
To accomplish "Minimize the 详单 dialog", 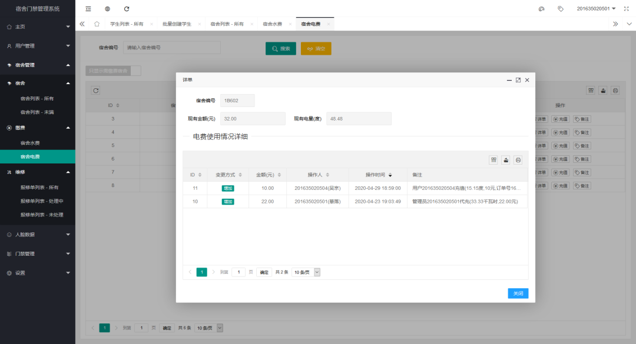I will click(509, 80).
